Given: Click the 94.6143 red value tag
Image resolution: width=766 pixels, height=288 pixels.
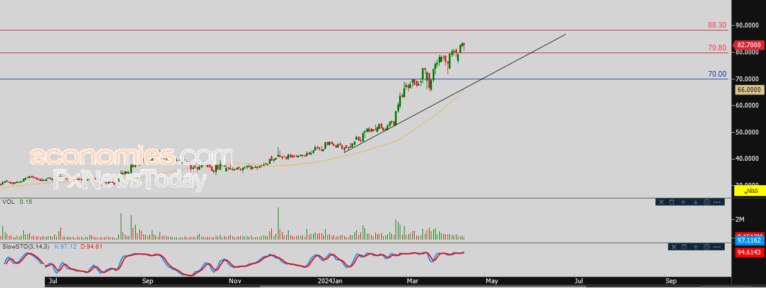Looking at the screenshot, I should [749, 253].
